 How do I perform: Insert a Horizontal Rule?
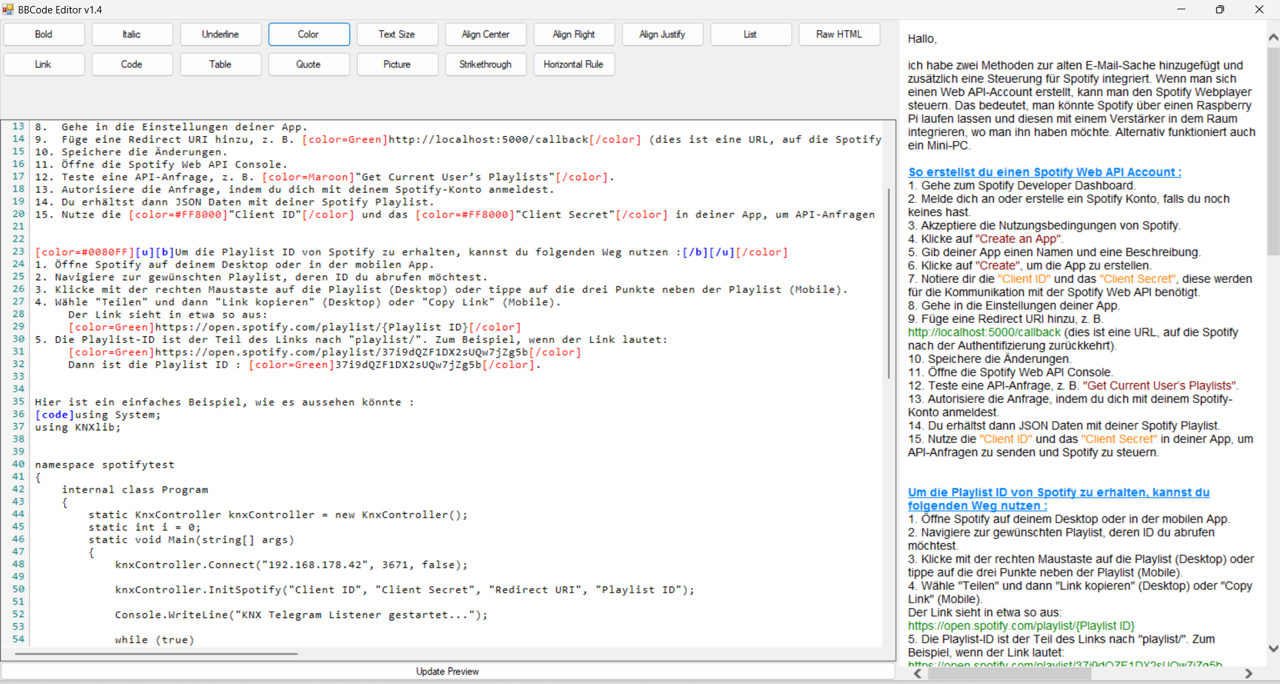pos(574,64)
